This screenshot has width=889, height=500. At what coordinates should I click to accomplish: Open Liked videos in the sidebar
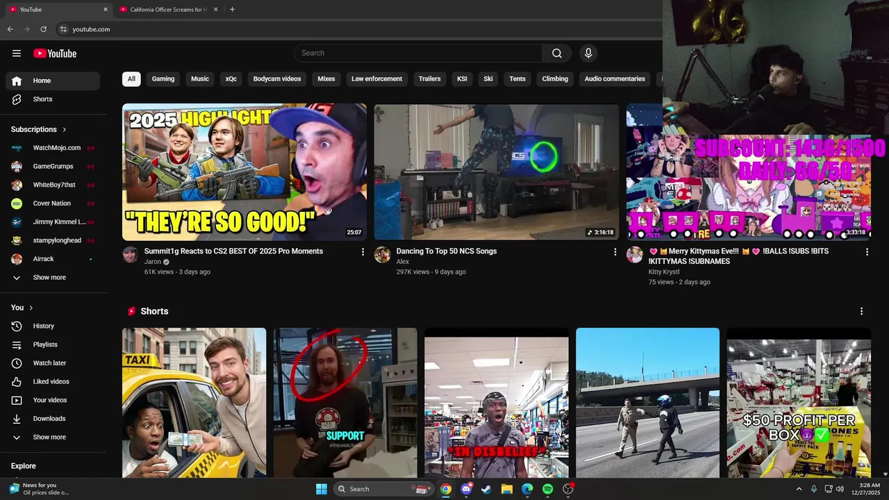click(x=53, y=381)
